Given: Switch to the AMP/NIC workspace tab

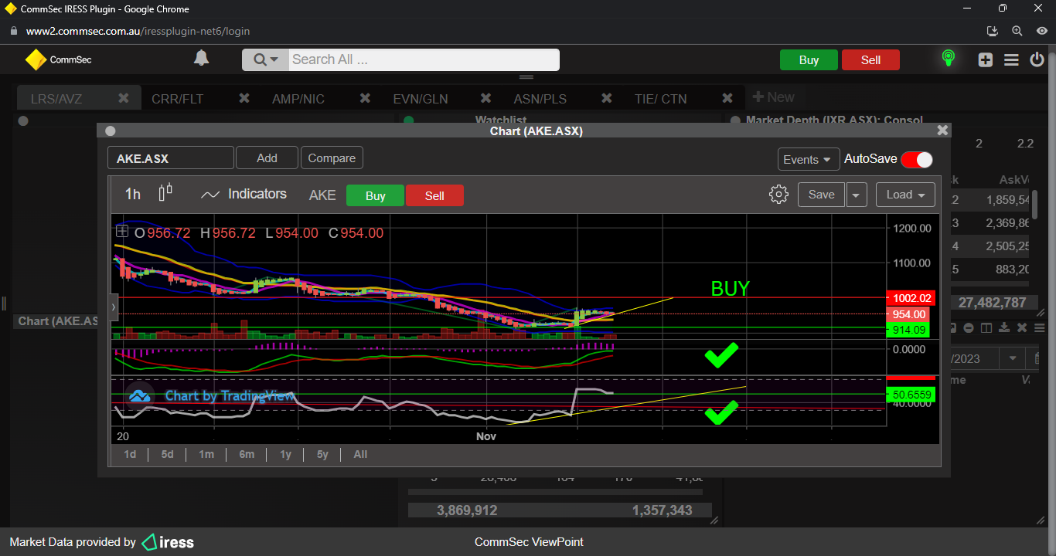Looking at the screenshot, I should [x=298, y=99].
